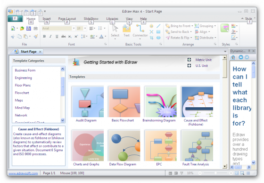Image resolution: width=264 pixels, height=183 pixels.
Task: Open the Styles brush icon
Action: coord(225,28)
